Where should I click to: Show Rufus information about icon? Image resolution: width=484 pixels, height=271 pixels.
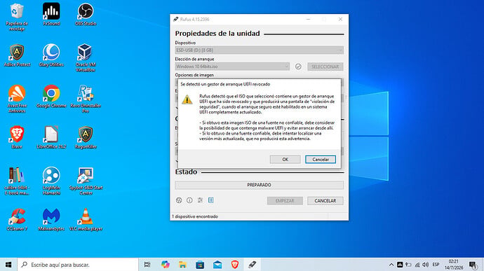pyautogui.click(x=189, y=200)
